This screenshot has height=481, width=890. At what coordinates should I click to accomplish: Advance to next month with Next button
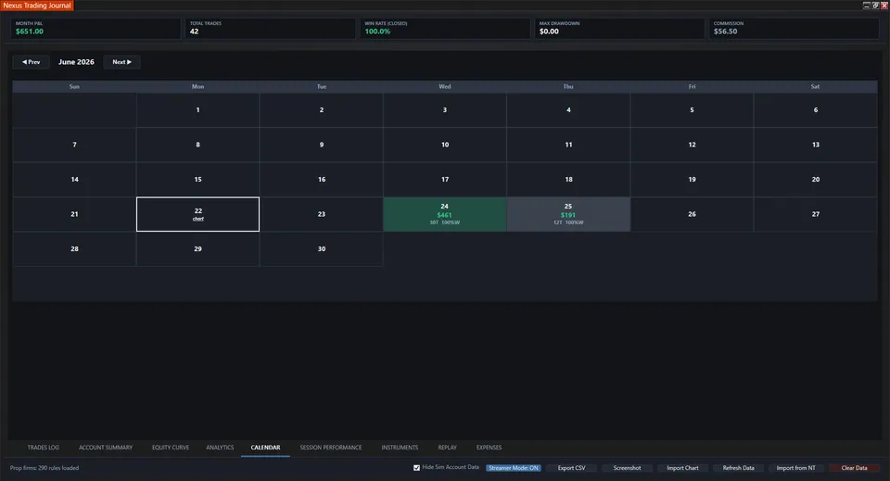121,62
